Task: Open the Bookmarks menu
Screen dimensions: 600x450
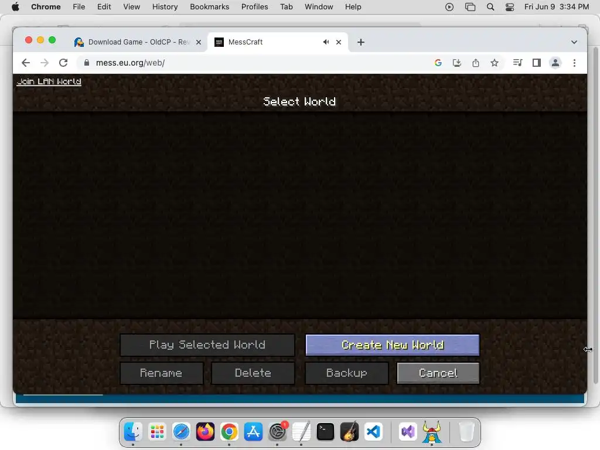Action: [x=210, y=7]
